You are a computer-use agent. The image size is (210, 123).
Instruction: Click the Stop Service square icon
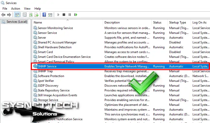pyautogui.click(x=64, y=15)
